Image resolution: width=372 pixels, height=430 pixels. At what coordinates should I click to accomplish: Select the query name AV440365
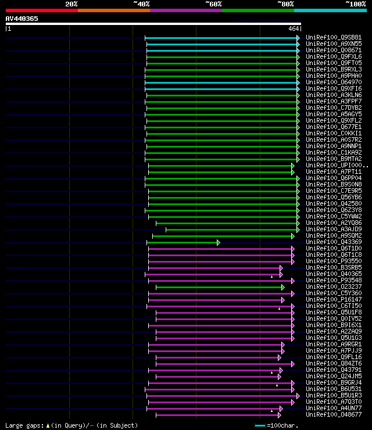[22, 19]
